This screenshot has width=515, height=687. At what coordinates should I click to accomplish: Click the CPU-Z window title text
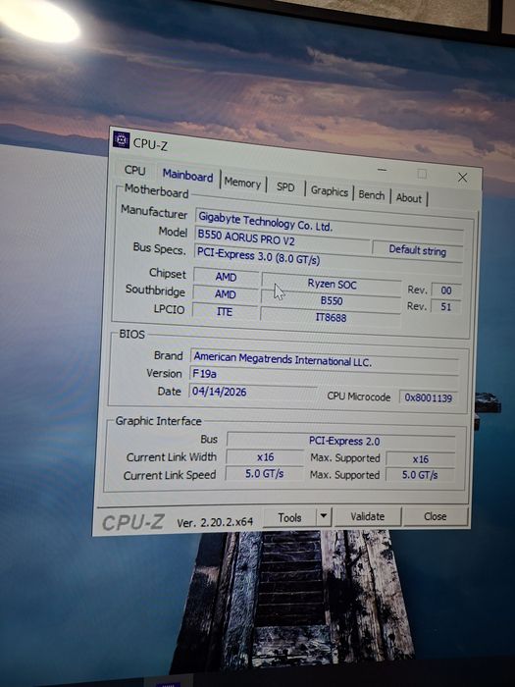click(x=150, y=144)
